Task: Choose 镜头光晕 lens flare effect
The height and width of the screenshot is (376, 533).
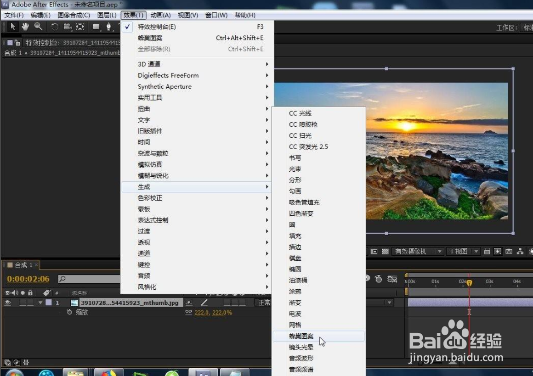Action: [x=318, y=347]
